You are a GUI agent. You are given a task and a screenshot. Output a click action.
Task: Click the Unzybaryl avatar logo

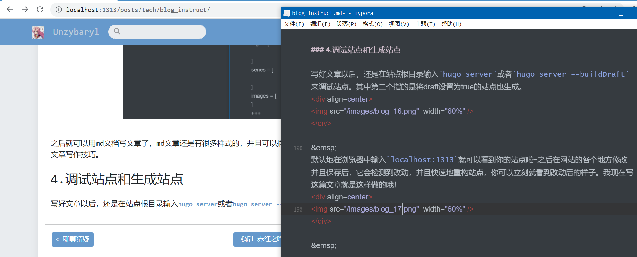click(38, 32)
